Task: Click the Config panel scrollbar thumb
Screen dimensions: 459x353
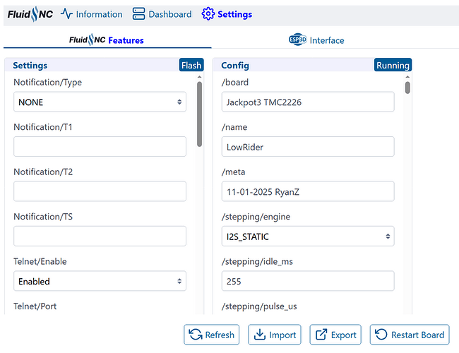Action: (x=407, y=88)
